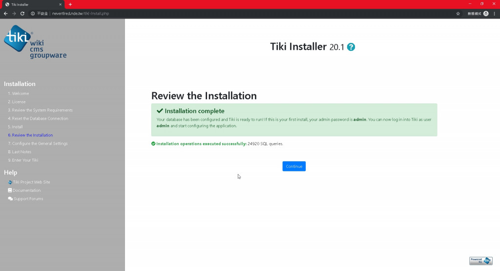The height and width of the screenshot is (271, 500).
Task: Click the "Review the Installation" page heading
Action: point(204,96)
